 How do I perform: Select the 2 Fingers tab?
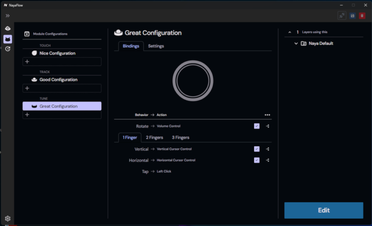click(154, 138)
